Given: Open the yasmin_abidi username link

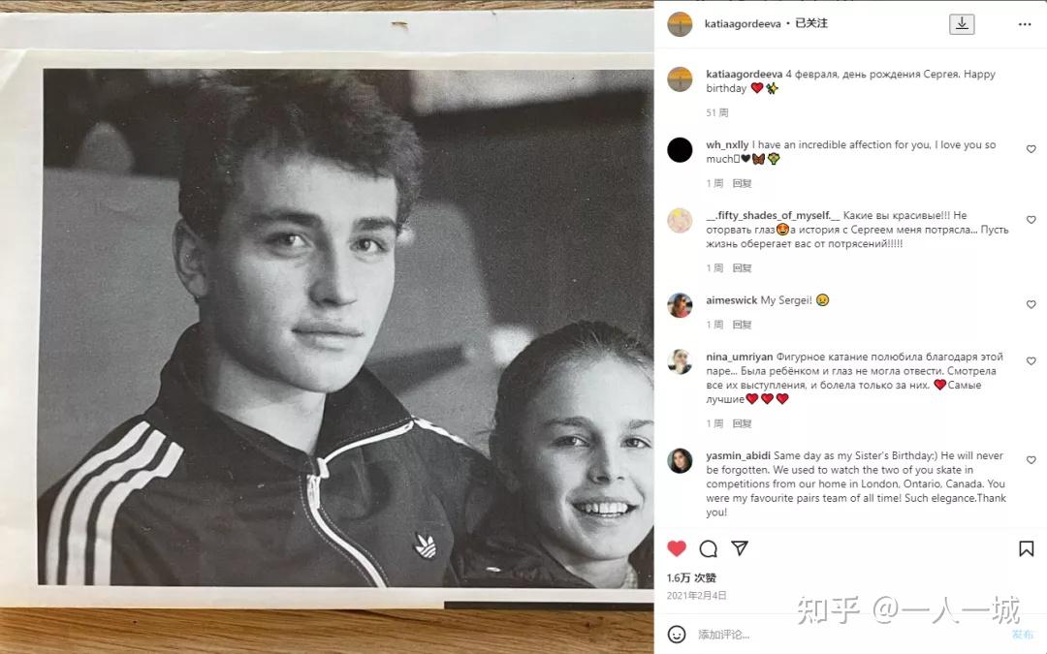Looking at the screenshot, I should point(738,455).
